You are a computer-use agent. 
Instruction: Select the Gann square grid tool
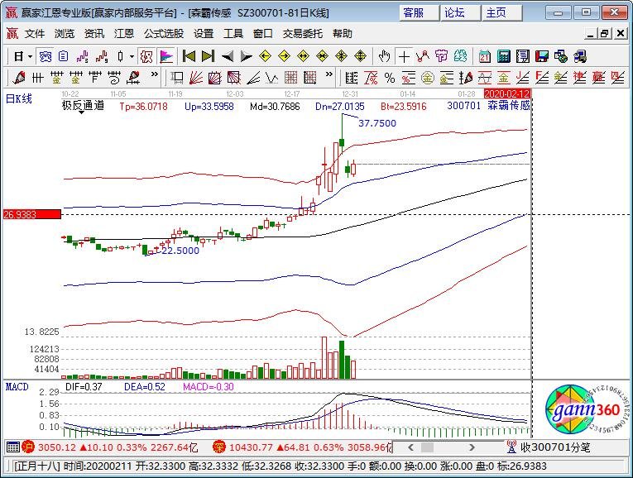(x=291, y=77)
